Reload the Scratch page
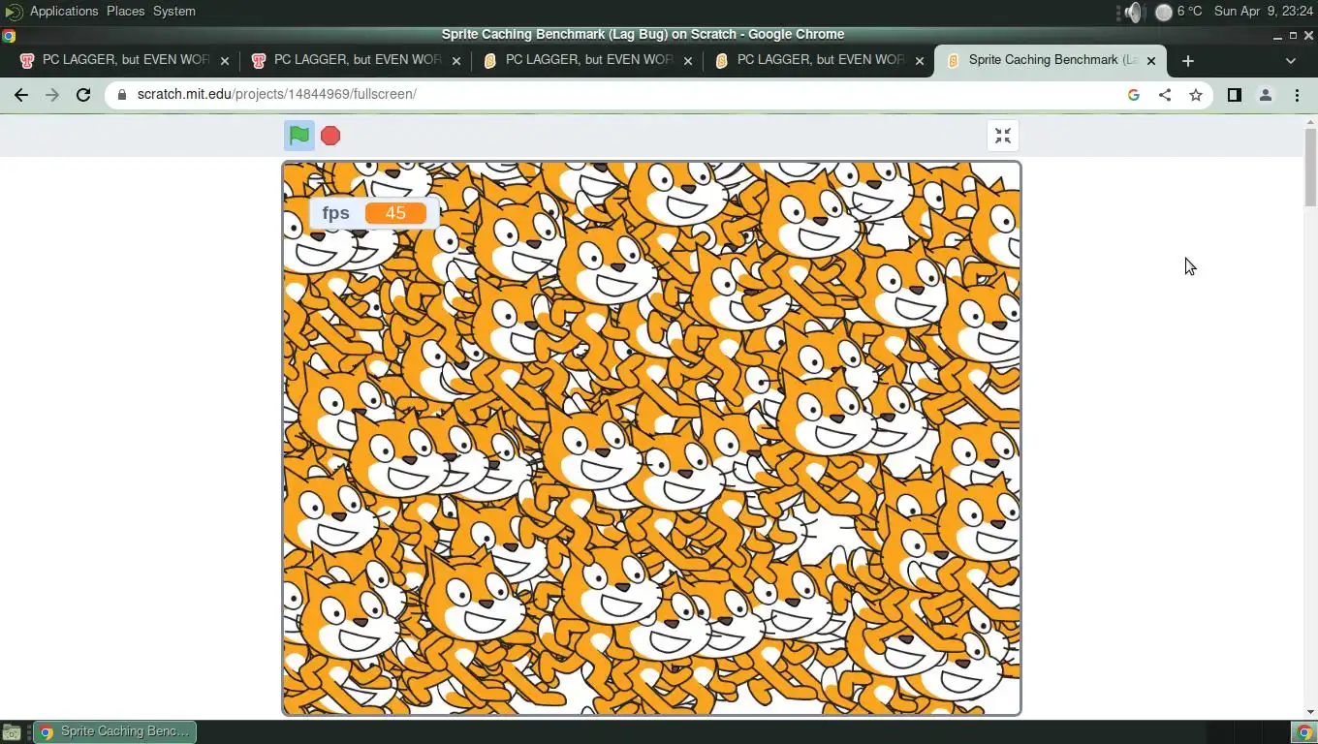 click(83, 95)
